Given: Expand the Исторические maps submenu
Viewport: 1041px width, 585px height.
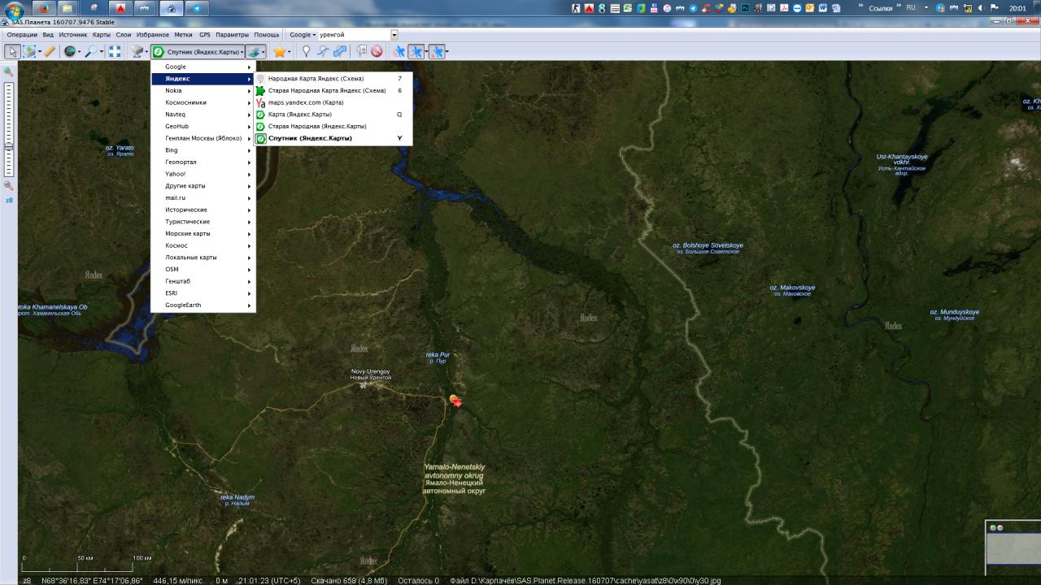Looking at the screenshot, I should pos(203,210).
